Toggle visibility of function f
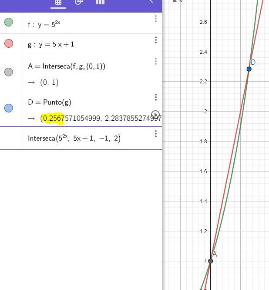Screen dimensions: 269x290 [x=9, y=23]
